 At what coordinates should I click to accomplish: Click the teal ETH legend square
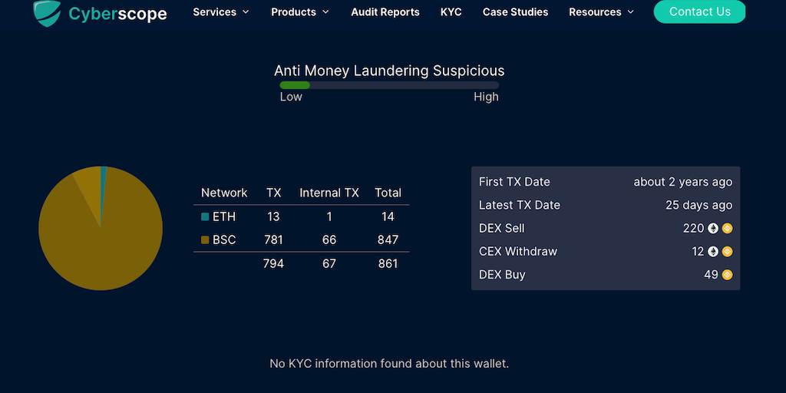tap(205, 216)
